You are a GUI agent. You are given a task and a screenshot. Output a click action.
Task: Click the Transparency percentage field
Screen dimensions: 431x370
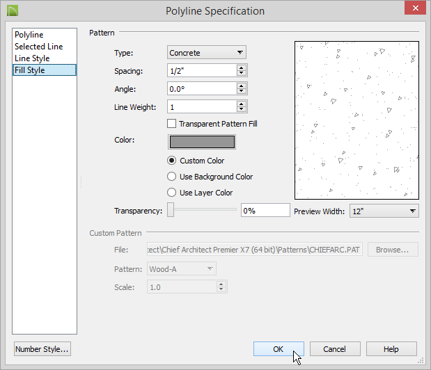coord(265,210)
